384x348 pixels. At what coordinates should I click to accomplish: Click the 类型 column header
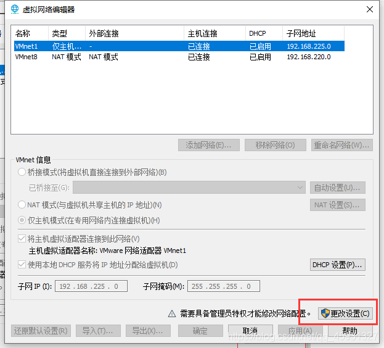click(x=67, y=33)
